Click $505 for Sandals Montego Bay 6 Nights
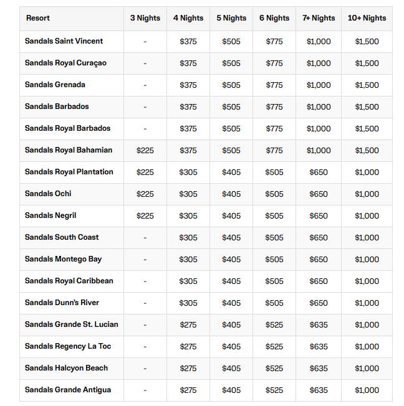The image size is (404, 406). tap(274, 259)
